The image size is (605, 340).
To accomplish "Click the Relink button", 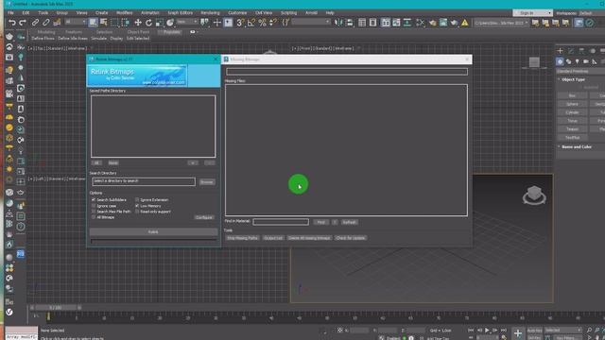I will 153,232.
